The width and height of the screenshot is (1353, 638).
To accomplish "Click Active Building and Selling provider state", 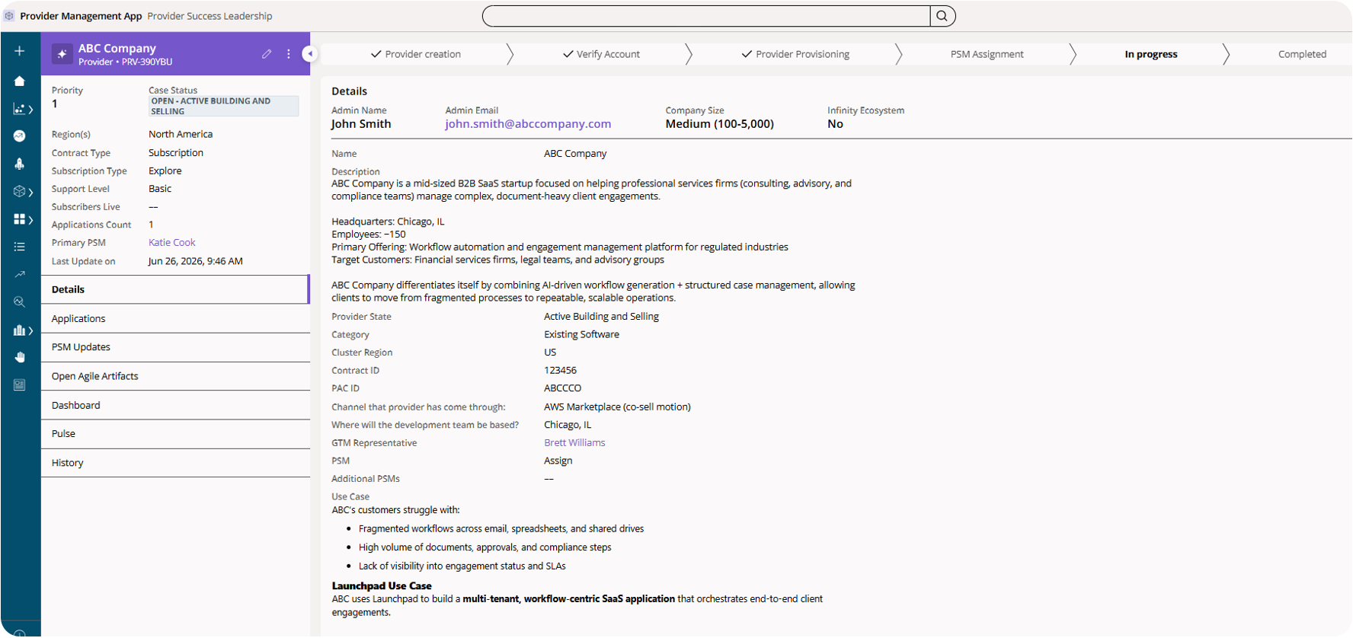I will [601, 317].
